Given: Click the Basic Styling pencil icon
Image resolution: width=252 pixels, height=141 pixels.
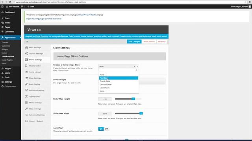Looking at the screenshot, I should 26,84.
